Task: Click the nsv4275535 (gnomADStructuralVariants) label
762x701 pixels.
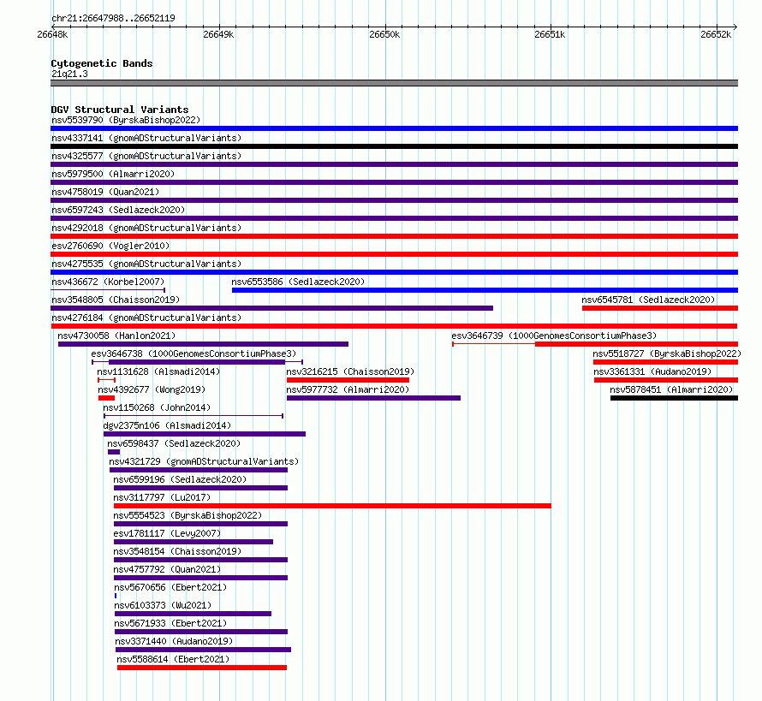Action: click(x=146, y=264)
